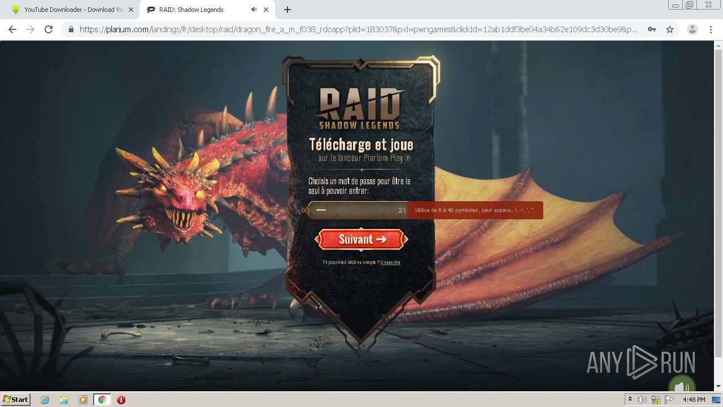Click the Suivant button

361,239
